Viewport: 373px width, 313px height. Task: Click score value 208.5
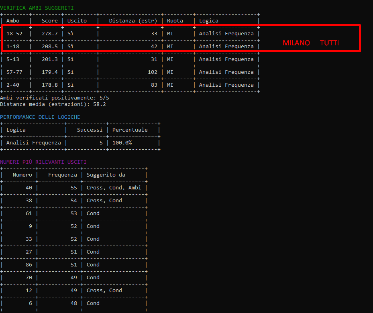pyautogui.click(x=50, y=46)
